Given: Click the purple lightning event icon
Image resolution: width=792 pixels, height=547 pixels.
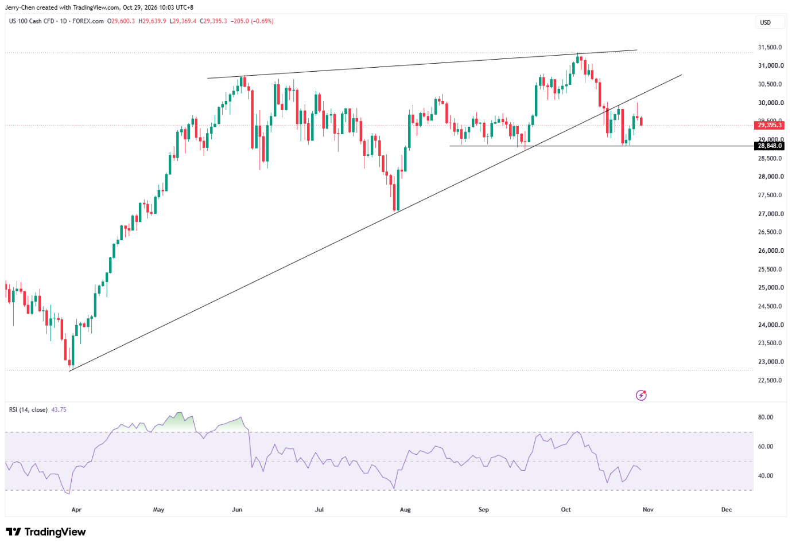Looking at the screenshot, I should (641, 395).
